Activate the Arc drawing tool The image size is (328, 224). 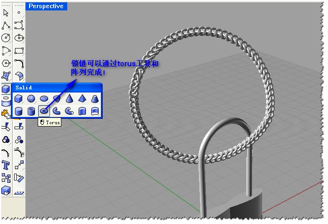[x=6, y=51]
